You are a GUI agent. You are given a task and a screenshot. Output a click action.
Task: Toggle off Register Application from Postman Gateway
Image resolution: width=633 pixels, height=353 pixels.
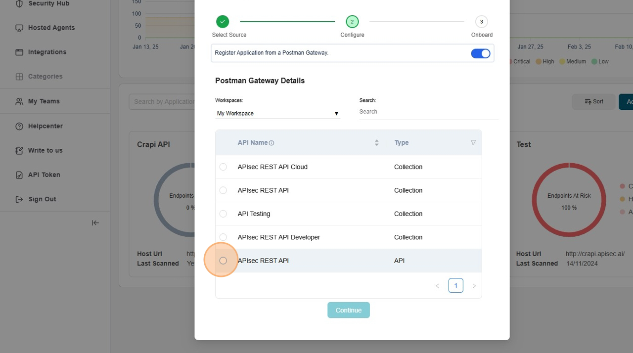coord(480,53)
